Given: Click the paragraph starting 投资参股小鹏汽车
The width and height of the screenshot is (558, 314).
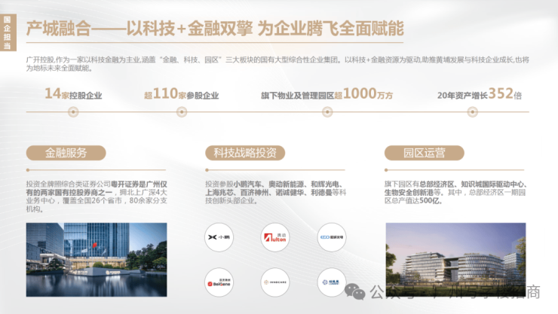Looking at the screenshot, I should (x=275, y=193).
